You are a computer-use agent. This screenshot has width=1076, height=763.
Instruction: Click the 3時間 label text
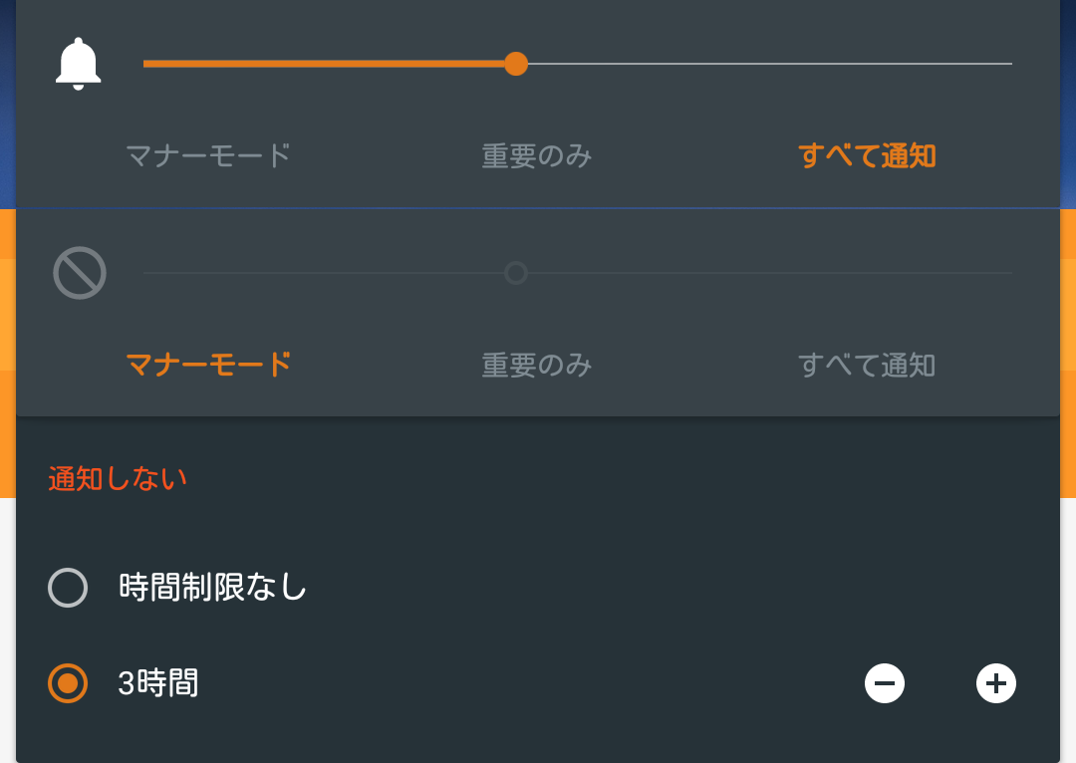(x=158, y=683)
